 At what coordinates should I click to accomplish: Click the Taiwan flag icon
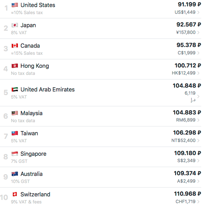coord(15,133)
